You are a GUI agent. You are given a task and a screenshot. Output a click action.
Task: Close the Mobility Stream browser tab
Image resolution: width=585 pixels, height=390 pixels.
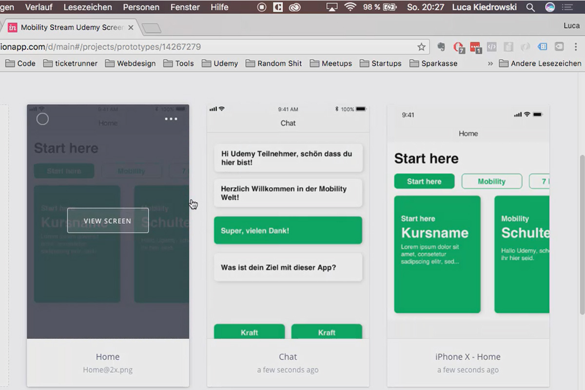tap(131, 27)
